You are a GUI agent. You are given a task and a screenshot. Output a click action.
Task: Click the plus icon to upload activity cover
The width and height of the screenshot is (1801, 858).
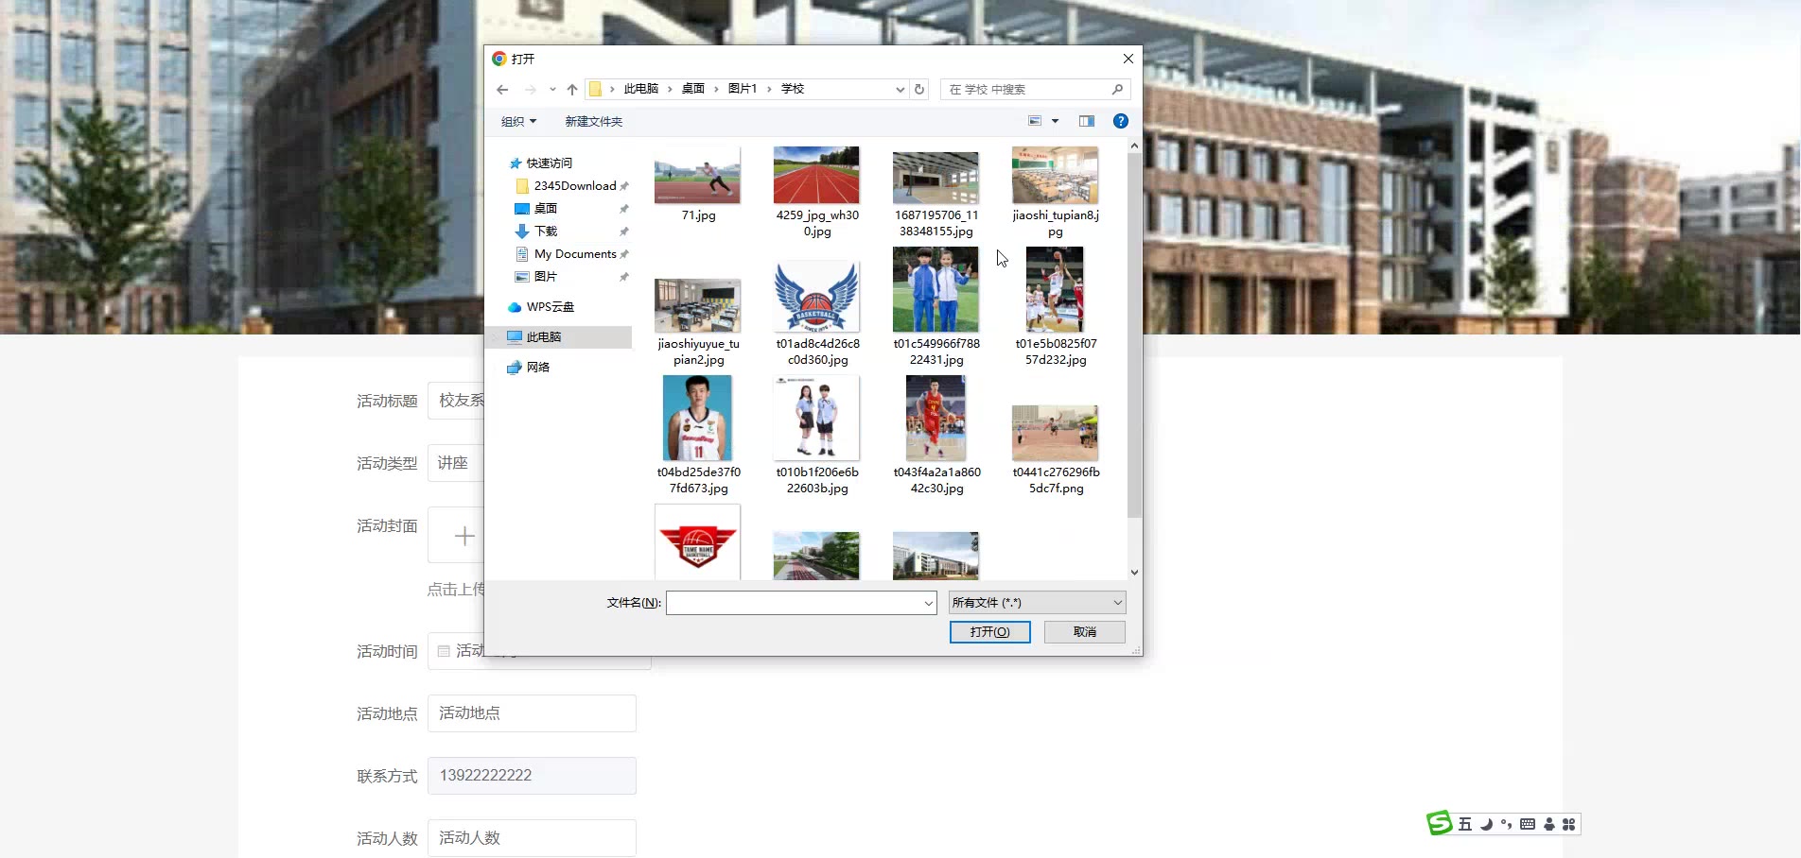pos(464,537)
